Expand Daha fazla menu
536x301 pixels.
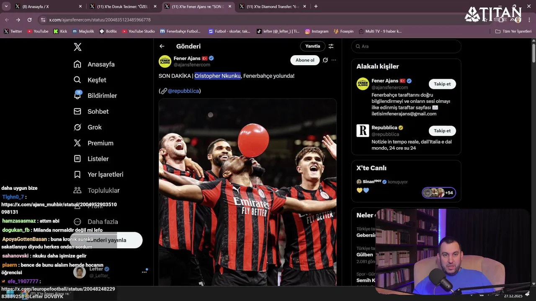click(96, 222)
